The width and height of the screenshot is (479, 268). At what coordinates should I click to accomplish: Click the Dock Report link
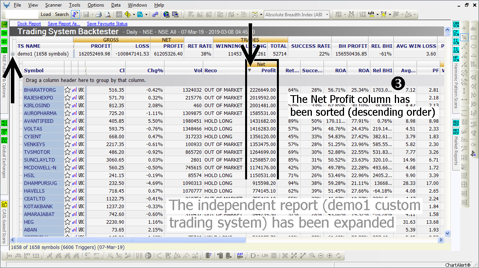pyautogui.click(x=29, y=24)
